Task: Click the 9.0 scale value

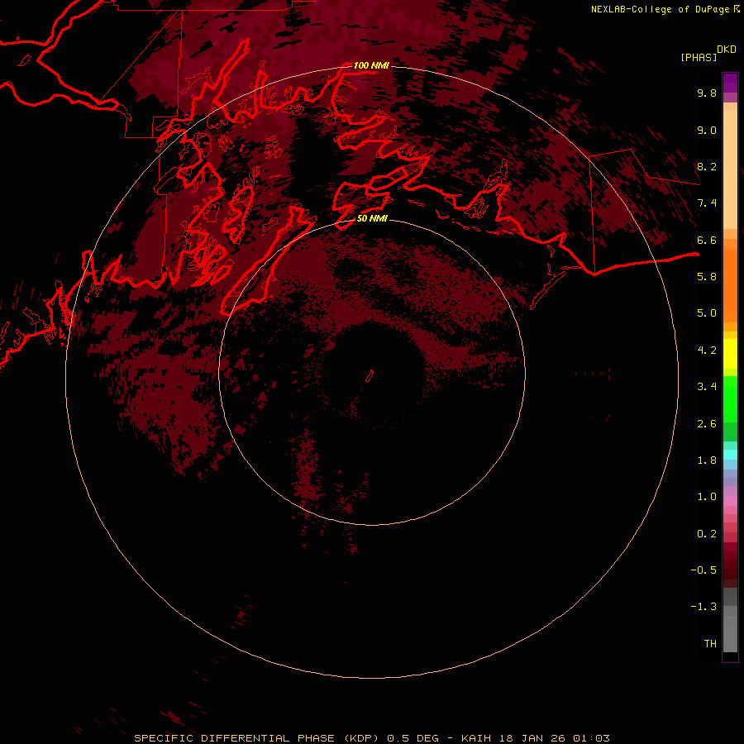Action: point(707,130)
